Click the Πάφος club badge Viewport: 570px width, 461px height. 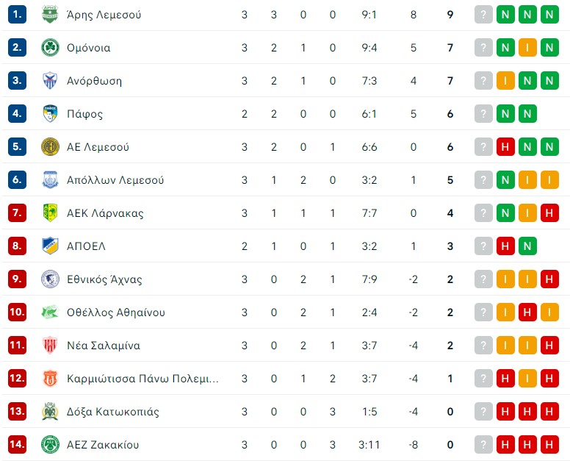coord(49,114)
